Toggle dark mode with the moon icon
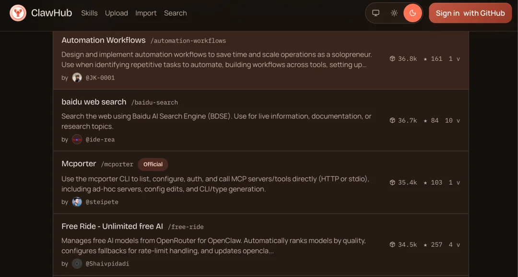518x277 pixels. click(x=412, y=13)
